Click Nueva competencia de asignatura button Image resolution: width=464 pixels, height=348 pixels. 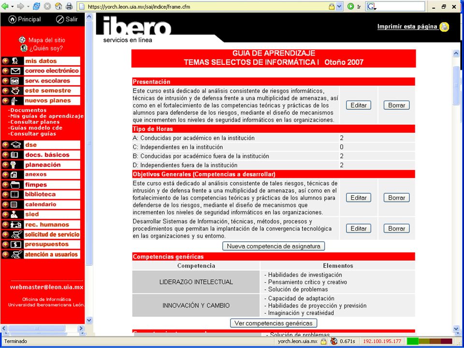(274, 246)
